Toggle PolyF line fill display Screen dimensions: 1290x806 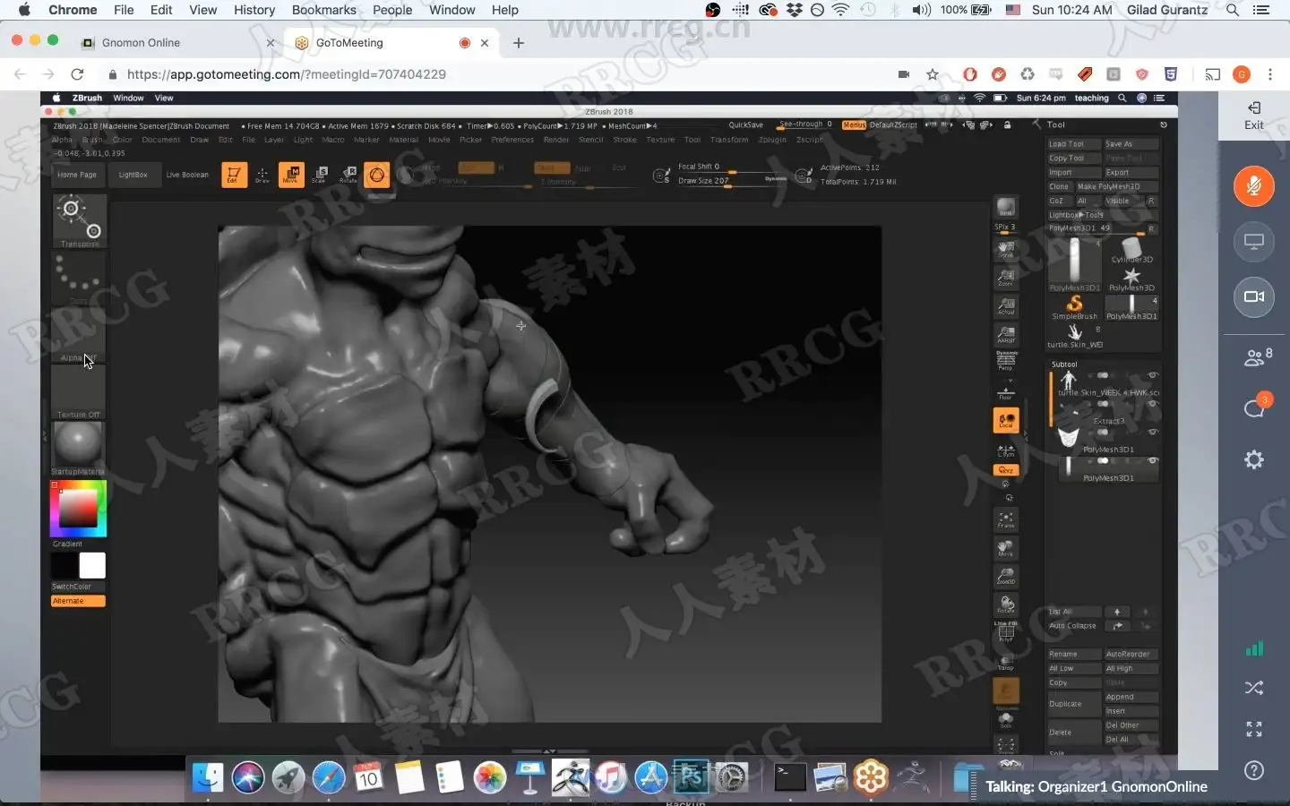click(x=1006, y=631)
